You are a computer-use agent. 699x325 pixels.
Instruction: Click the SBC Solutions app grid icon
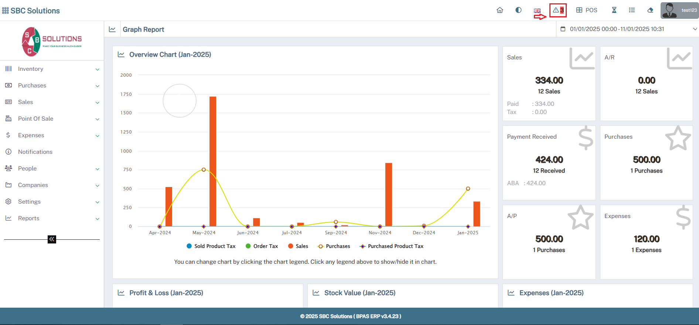point(5,11)
